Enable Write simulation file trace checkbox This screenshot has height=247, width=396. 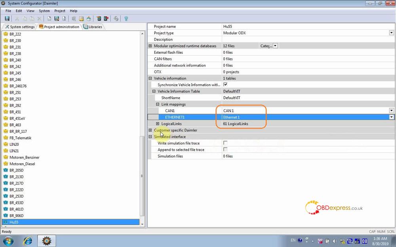pyautogui.click(x=225, y=143)
